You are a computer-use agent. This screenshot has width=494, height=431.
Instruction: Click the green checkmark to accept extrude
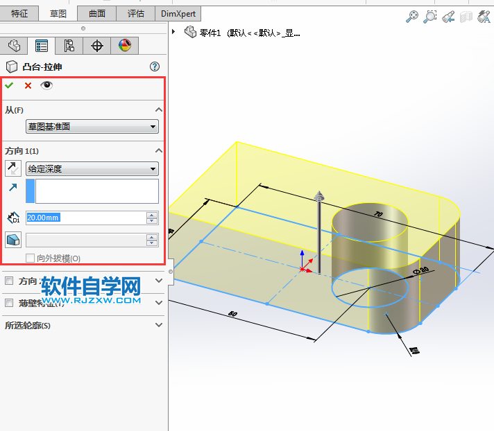pyautogui.click(x=9, y=85)
